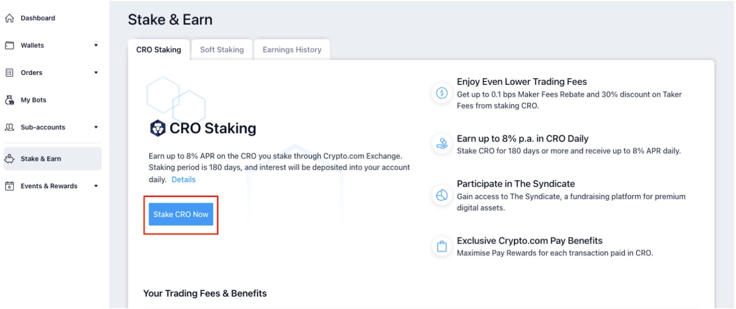Click the Orders list icon
This screenshot has width=736, height=309.
[9, 73]
